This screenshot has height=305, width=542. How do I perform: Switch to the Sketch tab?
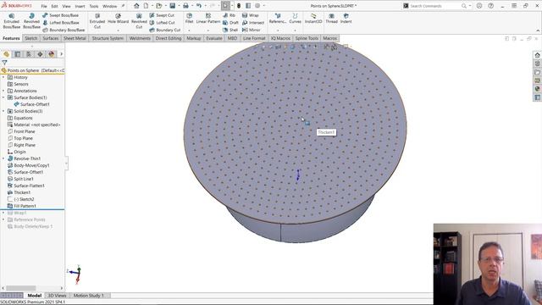(30, 38)
